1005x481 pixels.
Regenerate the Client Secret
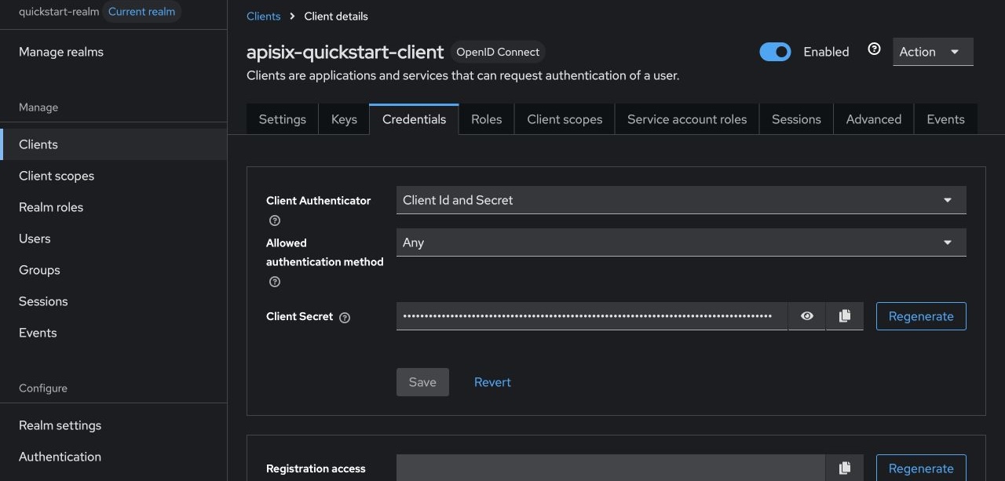[921, 316]
